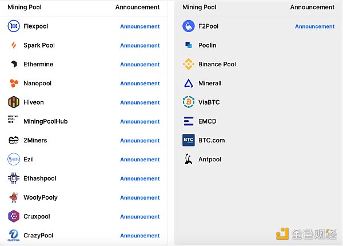Screen dimensions: 343x246
Task: Select the Ethashpool chip icon
Action: pos(14,178)
